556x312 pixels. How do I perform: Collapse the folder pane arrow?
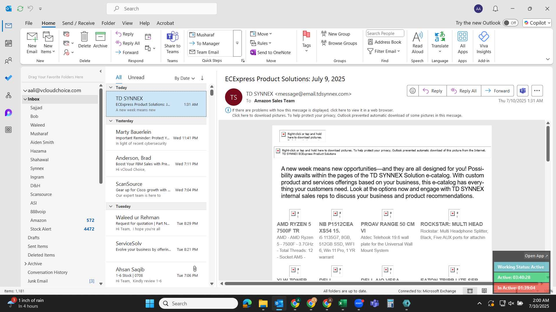pyautogui.click(x=100, y=71)
